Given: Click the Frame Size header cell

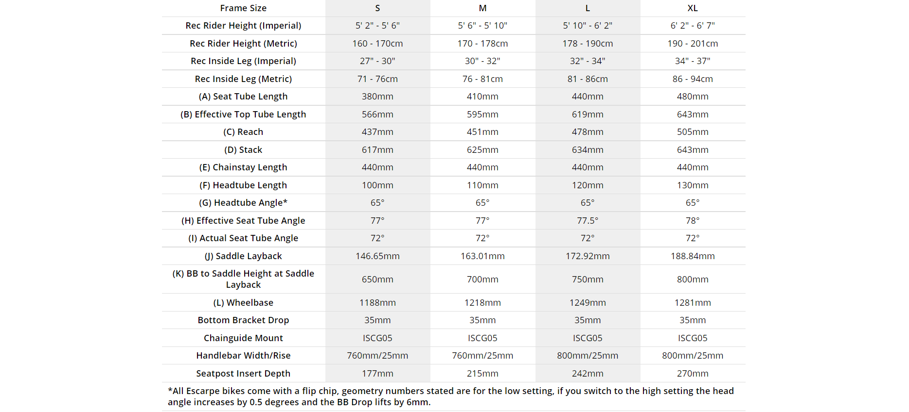Looking at the screenshot, I should click(243, 8).
